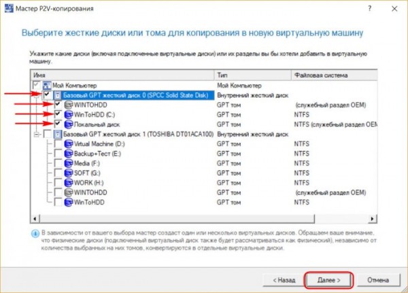The image size is (408, 293).
Task: Check the last WinToHDD checkbox under disk 1
Action: [58, 202]
